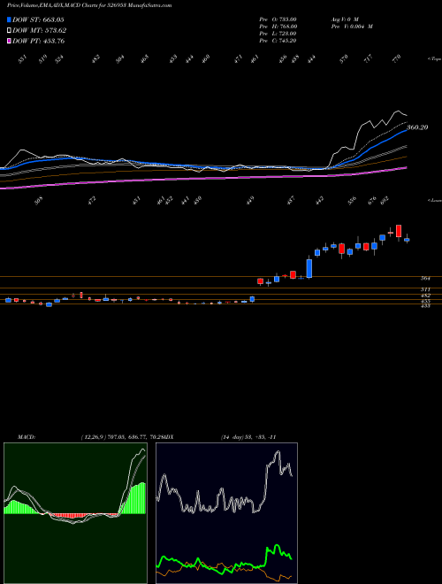Click the 692 low label under EMA chart
The image size is (442, 584).
point(385,200)
